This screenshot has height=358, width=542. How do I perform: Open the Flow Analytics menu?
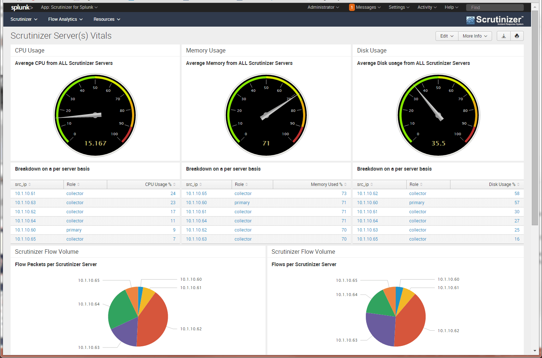coord(66,19)
